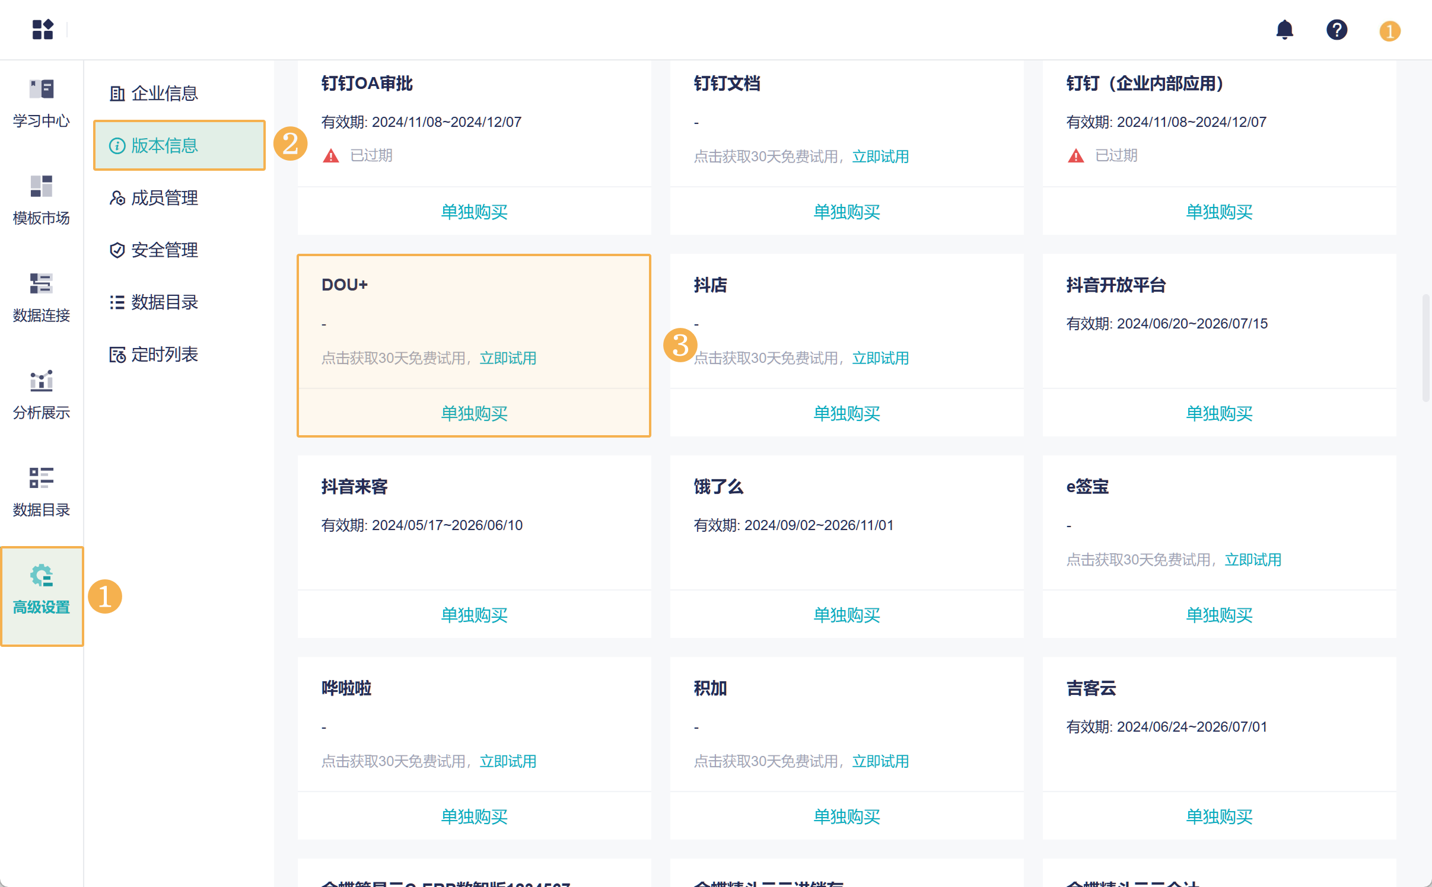Viewport: 1432px width, 887px height.
Task: Open 分析展示 in the sidebar
Action: pyautogui.click(x=42, y=395)
